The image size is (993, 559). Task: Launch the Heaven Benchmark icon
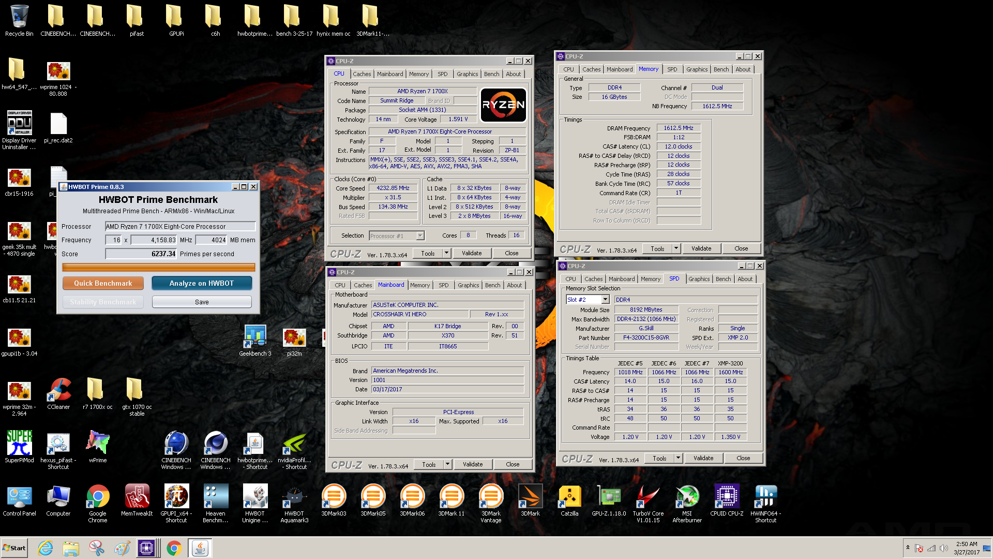click(x=216, y=503)
